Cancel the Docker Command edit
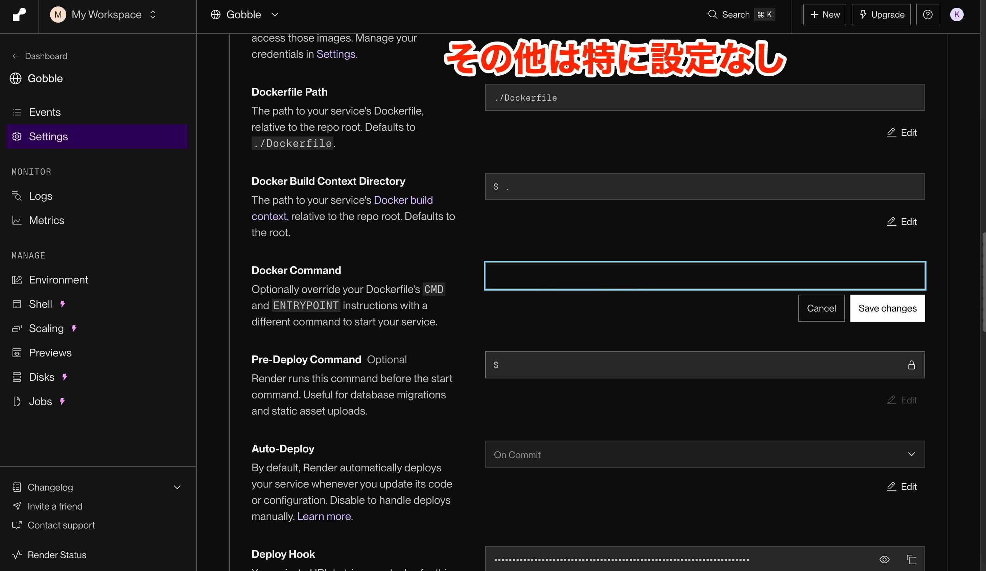The width and height of the screenshot is (986, 571). tap(821, 308)
